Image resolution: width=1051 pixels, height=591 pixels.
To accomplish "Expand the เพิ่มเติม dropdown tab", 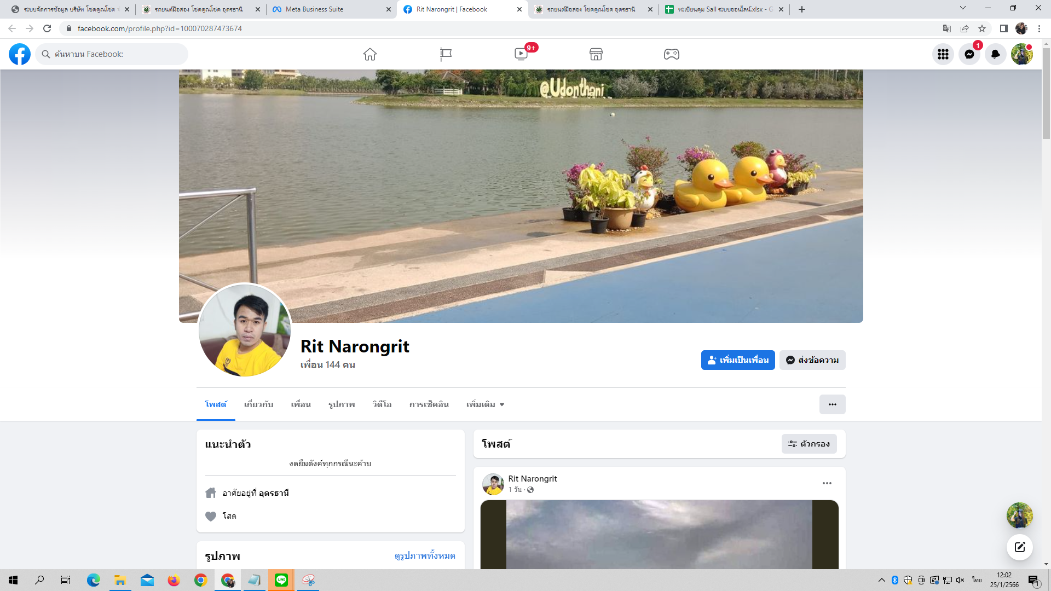I will click(485, 404).
